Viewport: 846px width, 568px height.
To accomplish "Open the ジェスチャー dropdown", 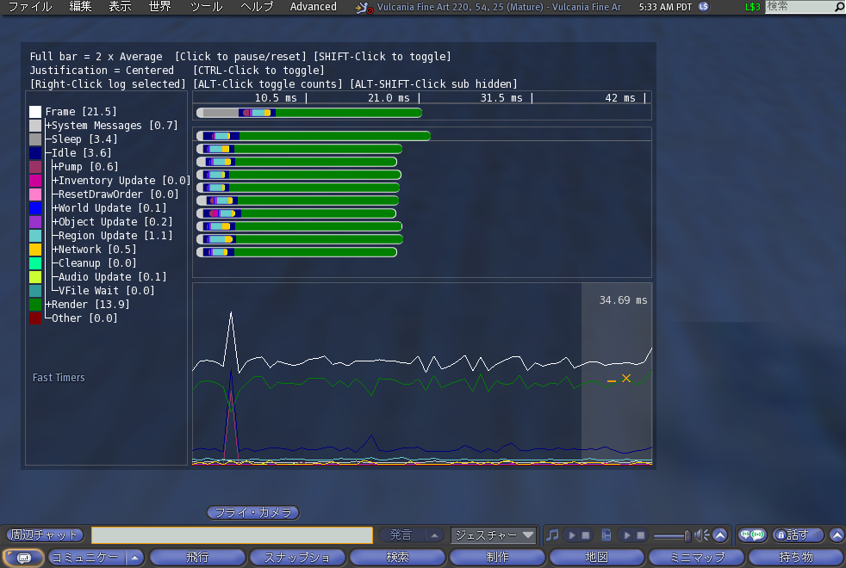I will coord(495,535).
